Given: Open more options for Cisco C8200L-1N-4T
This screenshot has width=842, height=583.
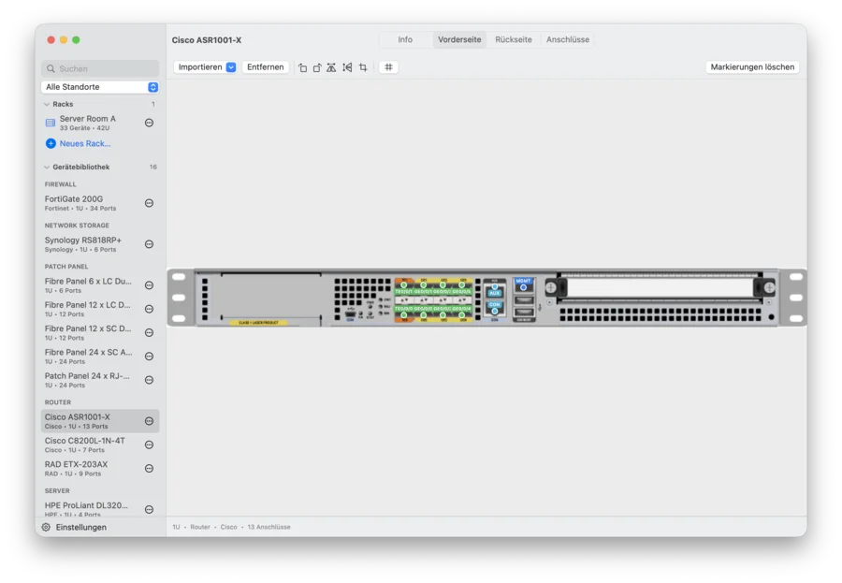Looking at the screenshot, I should click(x=150, y=445).
